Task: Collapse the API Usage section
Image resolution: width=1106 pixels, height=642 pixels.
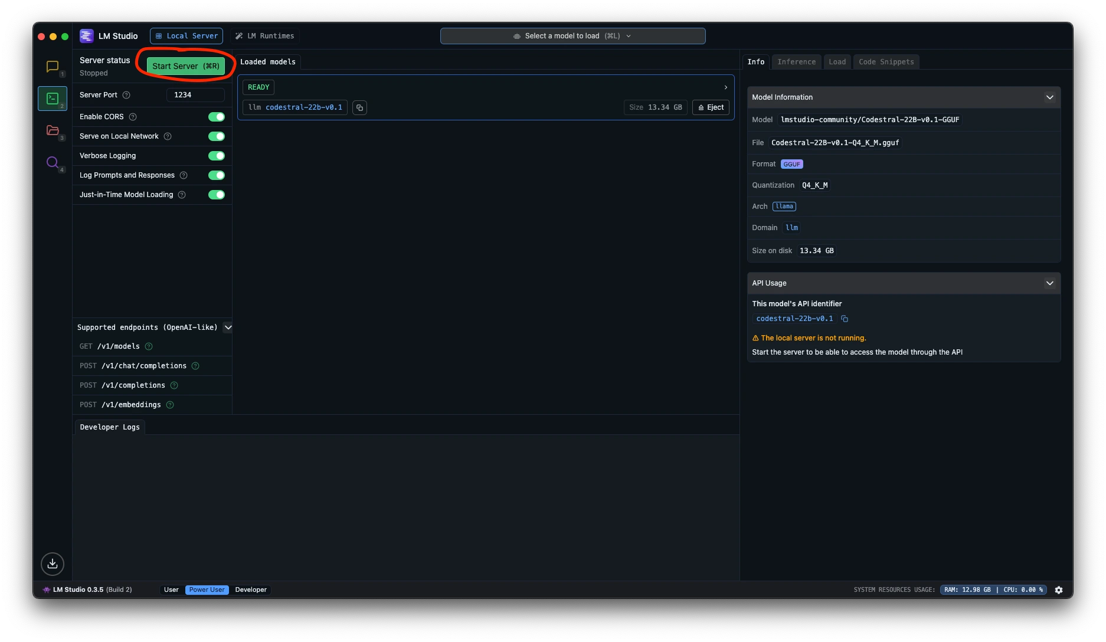Action: (x=1049, y=283)
